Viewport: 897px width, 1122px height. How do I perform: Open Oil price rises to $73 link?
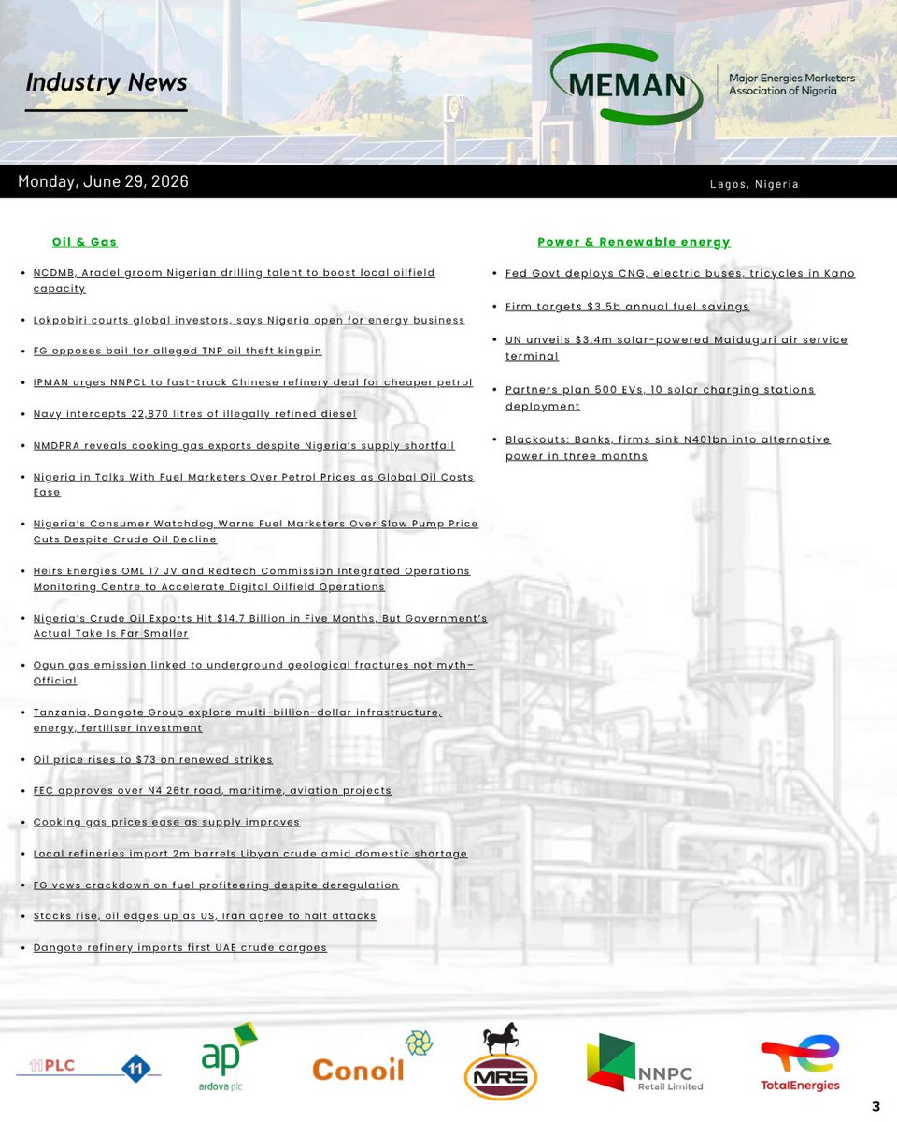pyautogui.click(x=152, y=759)
